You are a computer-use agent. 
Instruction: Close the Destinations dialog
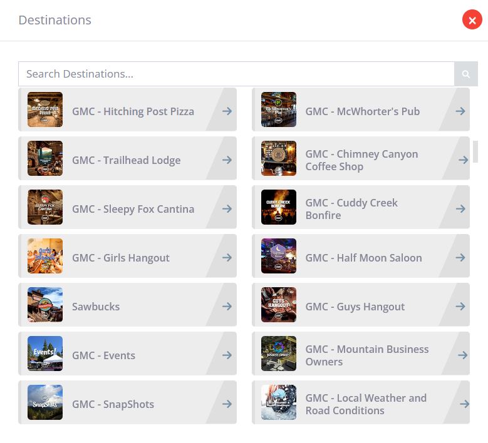click(472, 20)
